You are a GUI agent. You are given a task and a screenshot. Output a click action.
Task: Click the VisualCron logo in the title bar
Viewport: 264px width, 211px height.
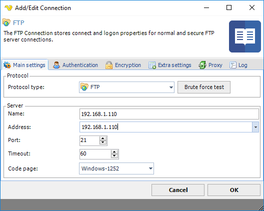click(8, 7)
